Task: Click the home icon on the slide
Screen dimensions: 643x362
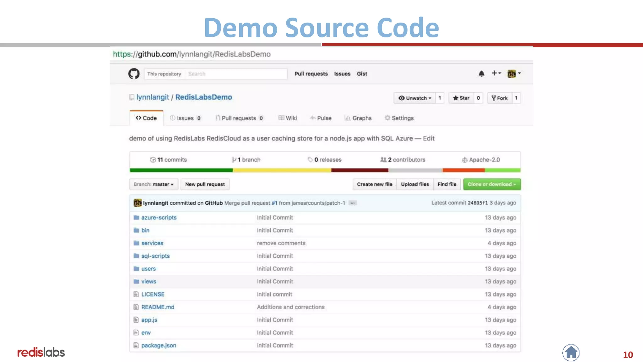Action: [x=571, y=353]
